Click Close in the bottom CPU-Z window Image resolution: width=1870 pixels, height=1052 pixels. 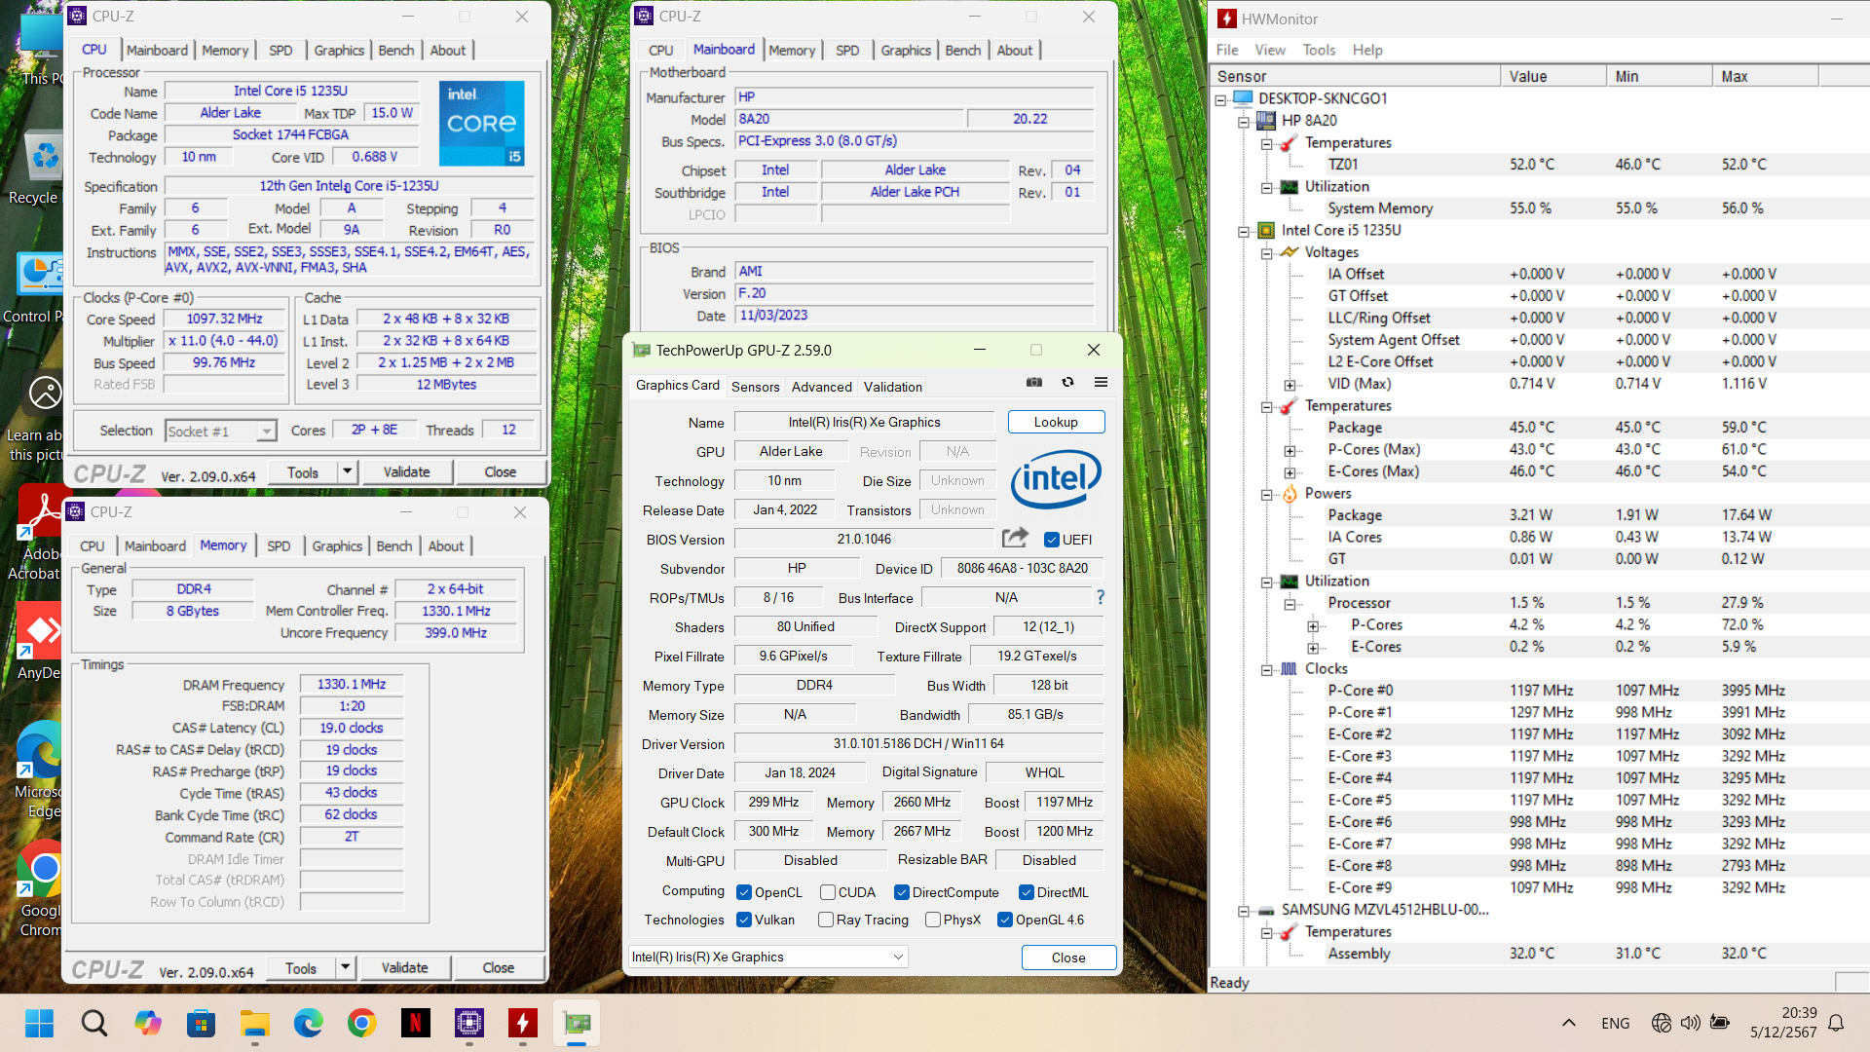498,967
